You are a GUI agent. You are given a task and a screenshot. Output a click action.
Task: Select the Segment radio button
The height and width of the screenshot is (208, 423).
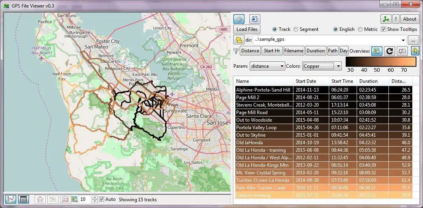(x=306, y=29)
